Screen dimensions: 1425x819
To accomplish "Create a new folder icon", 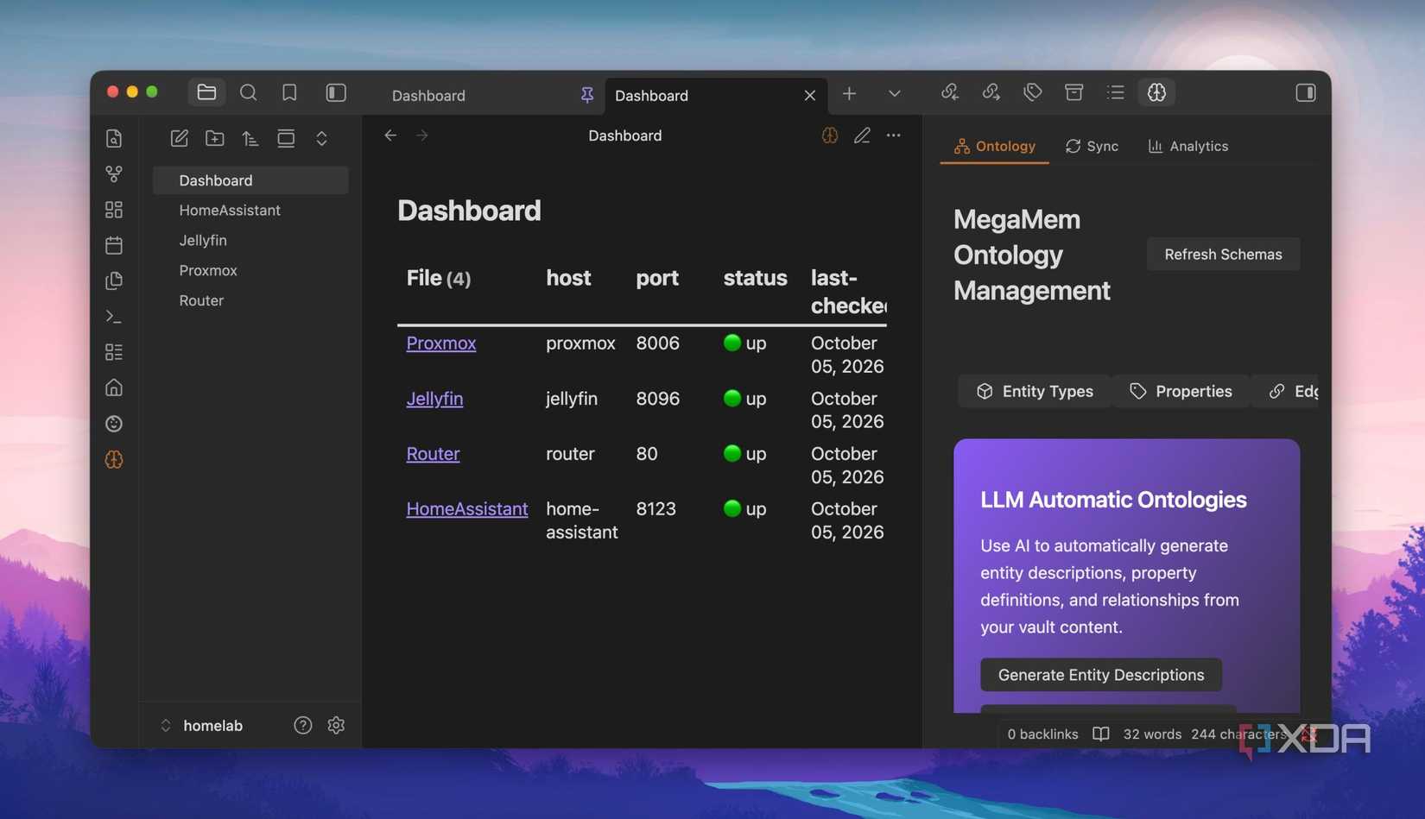I will (215, 138).
